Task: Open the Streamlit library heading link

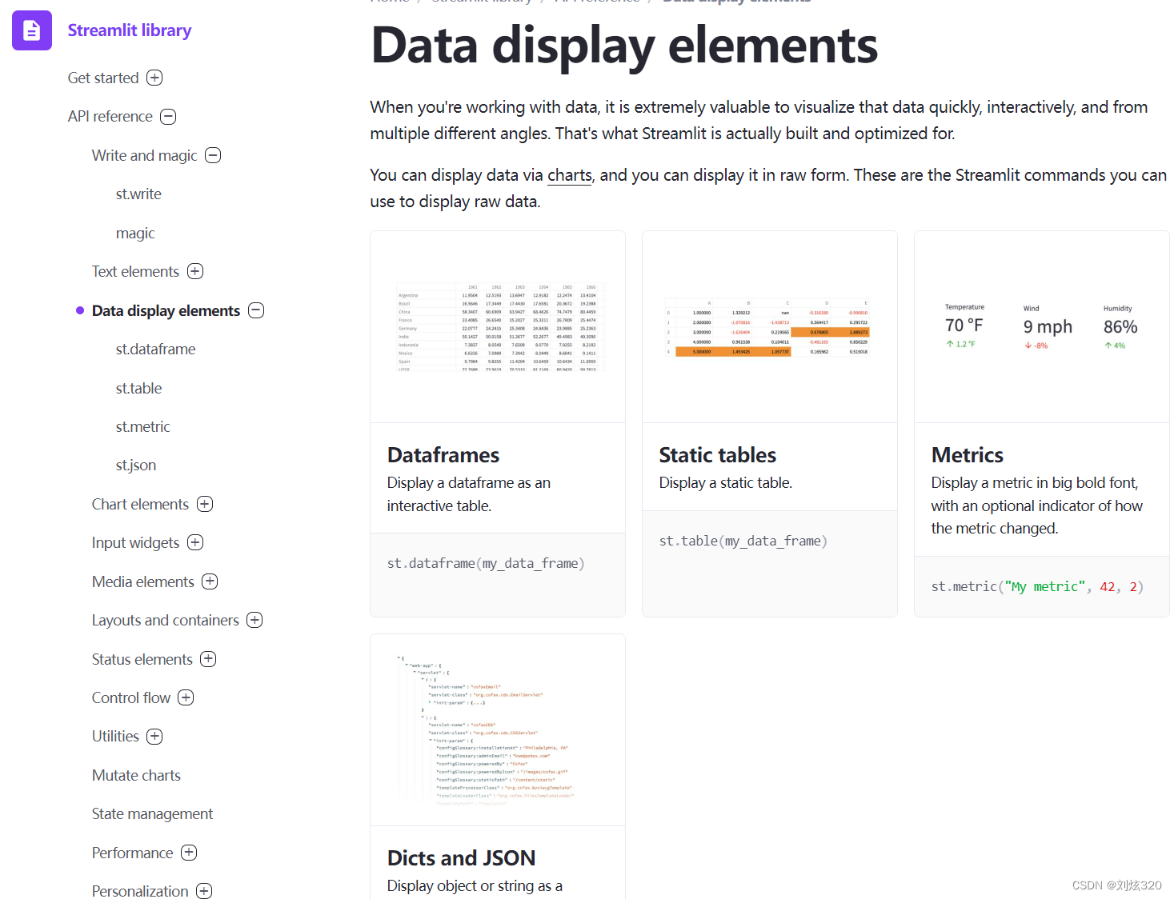Action: [130, 30]
